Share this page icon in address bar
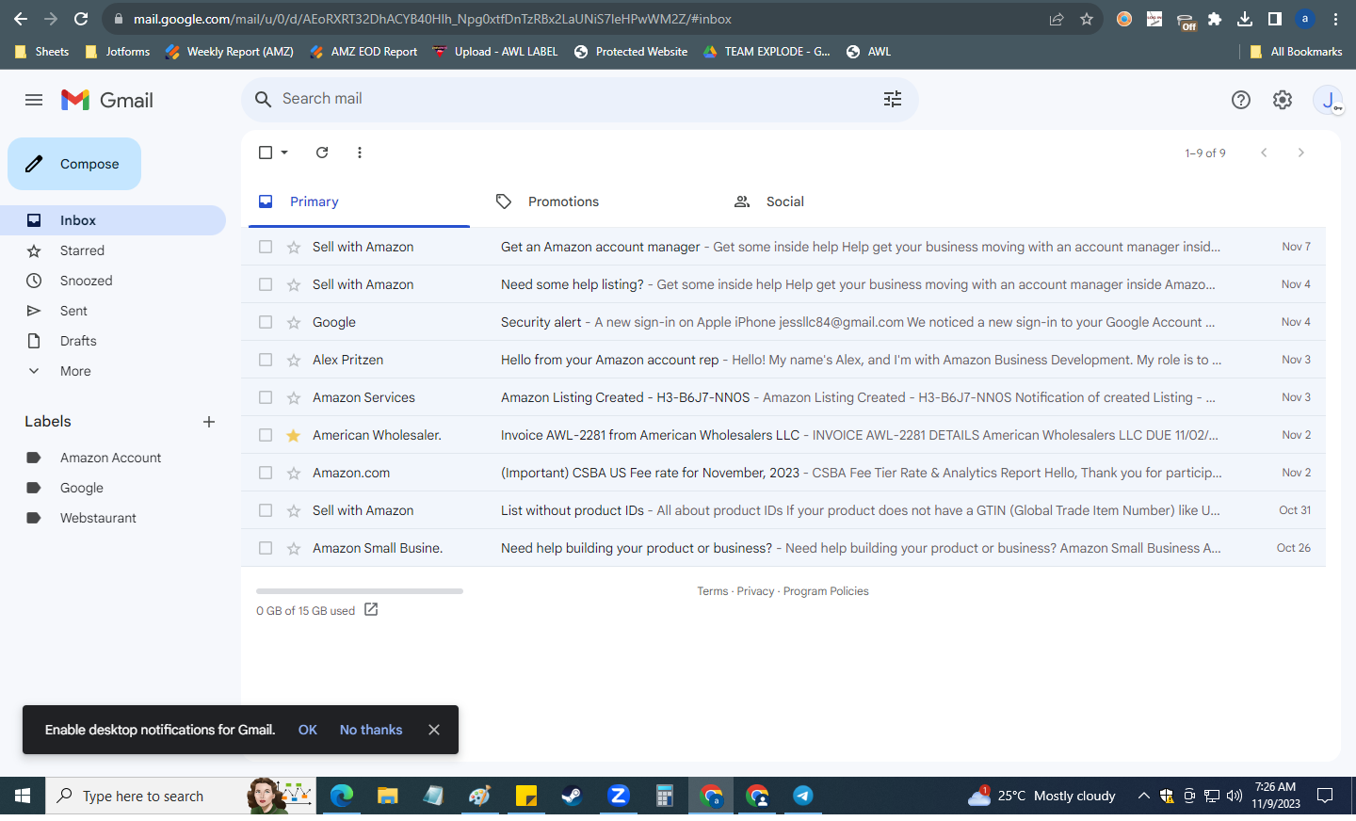This screenshot has height=821, width=1356. pyautogui.click(x=1057, y=19)
